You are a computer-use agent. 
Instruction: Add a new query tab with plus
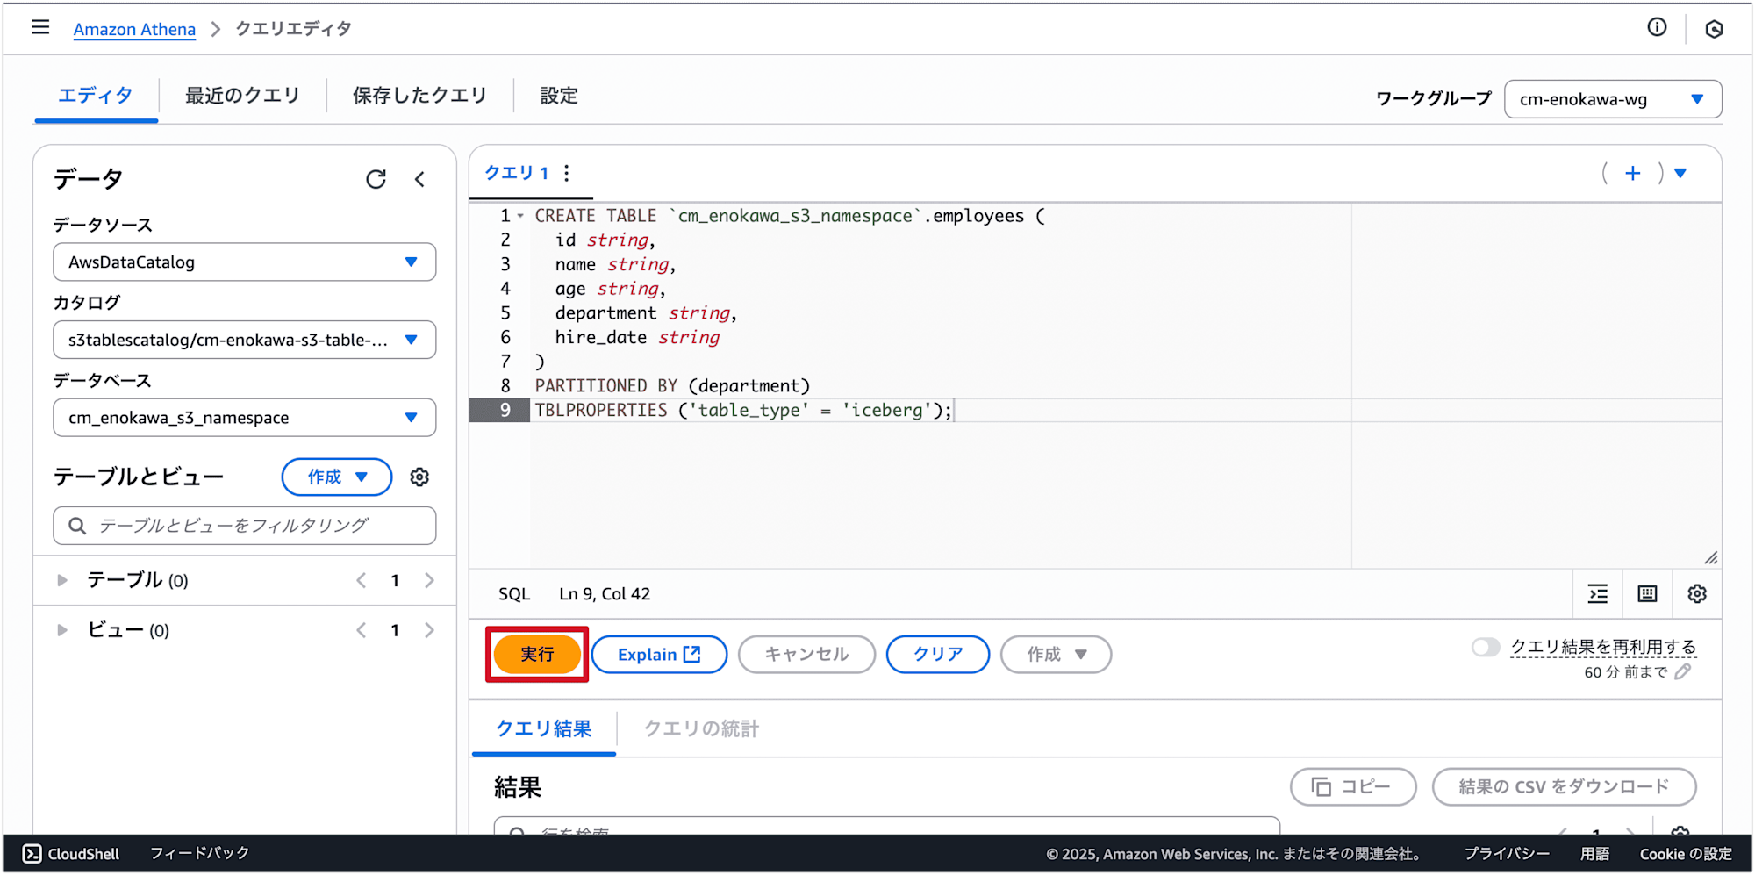click(1632, 173)
